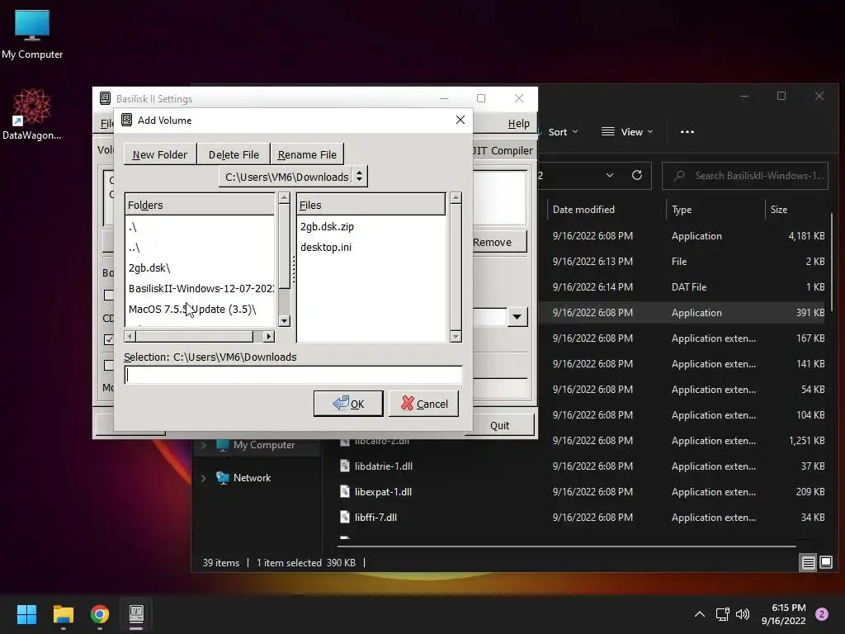Switch to the JIT Compiler tab
This screenshot has height=634, width=845.
[x=503, y=151]
